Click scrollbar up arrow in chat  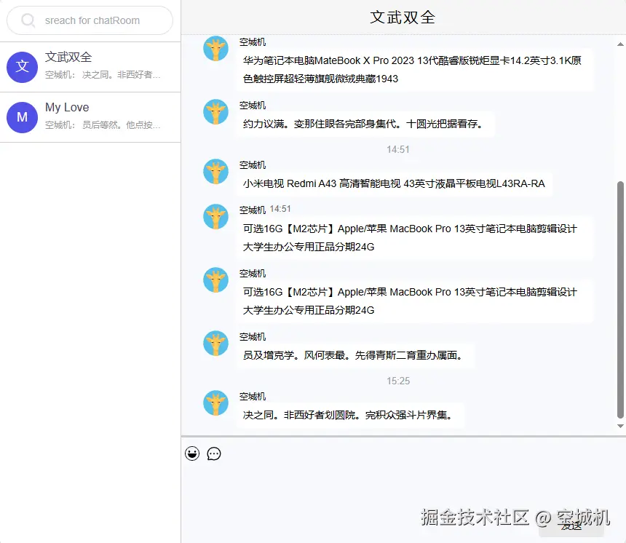click(x=620, y=44)
